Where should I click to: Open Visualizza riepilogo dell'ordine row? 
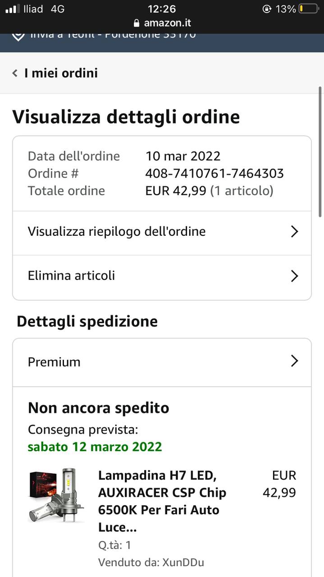117,232
